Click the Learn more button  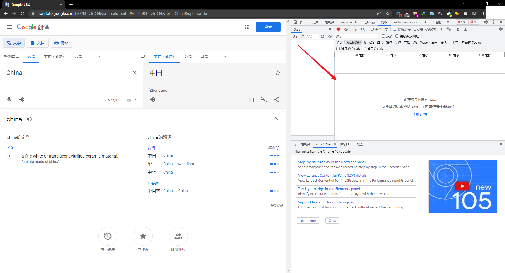pos(307,221)
